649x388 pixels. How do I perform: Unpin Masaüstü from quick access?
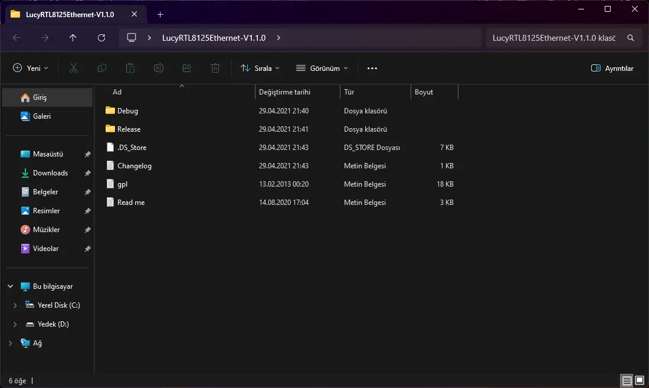point(88,154)
